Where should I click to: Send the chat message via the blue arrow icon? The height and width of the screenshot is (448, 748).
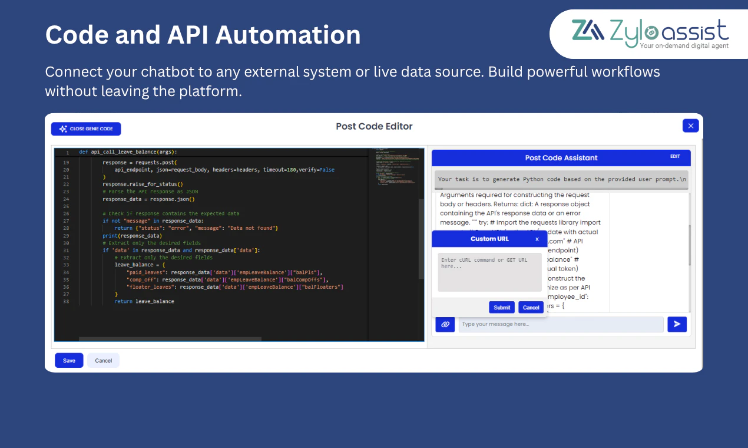click(677, 324)
